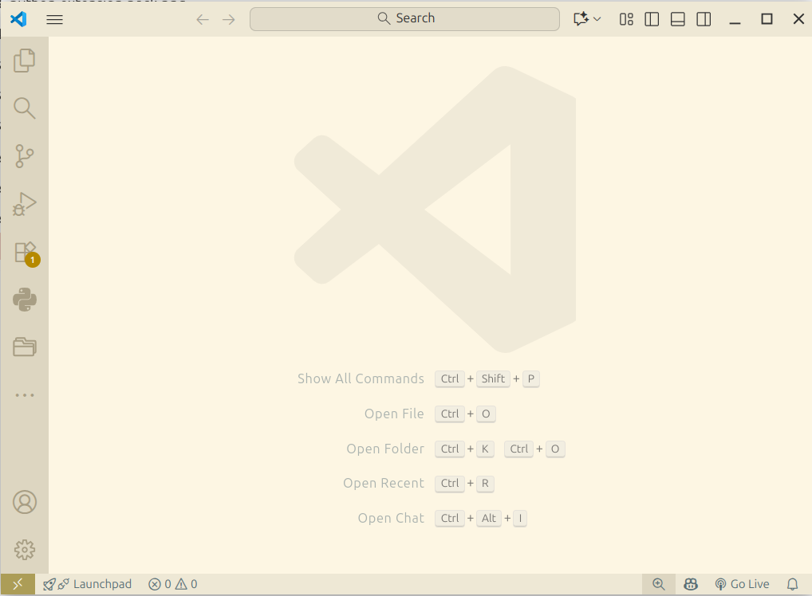812x596 pixels.
Task: Open the Project Manager folder icon
Action: (25, 347)
